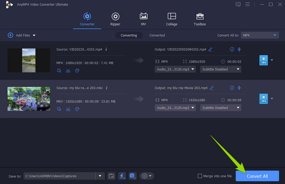
Task: Open audio track dropdown for the VID20220 video
Action: pyautogui.click(x=175, y=69)
